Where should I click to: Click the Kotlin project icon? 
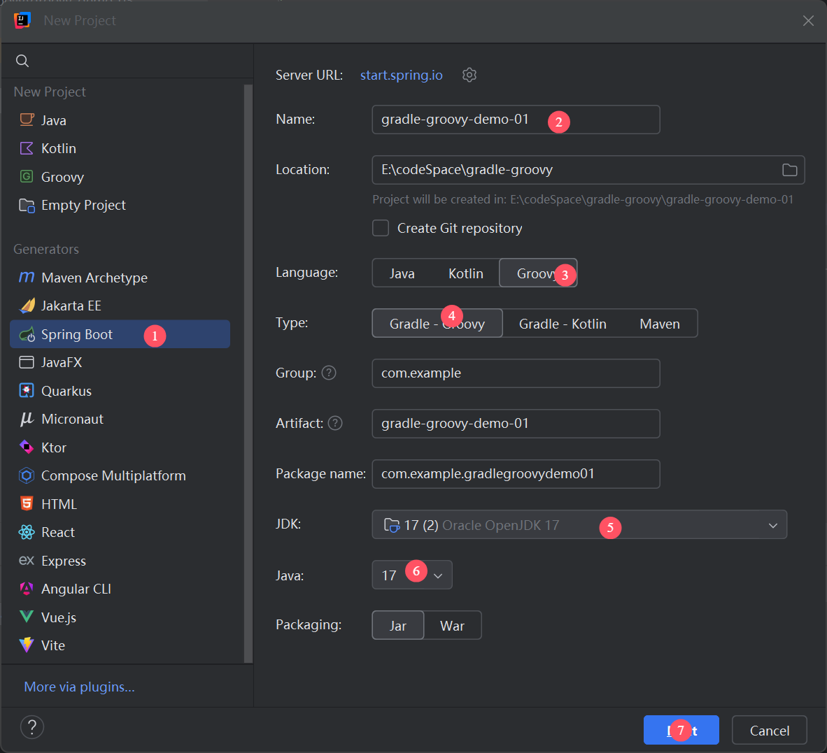27,148
